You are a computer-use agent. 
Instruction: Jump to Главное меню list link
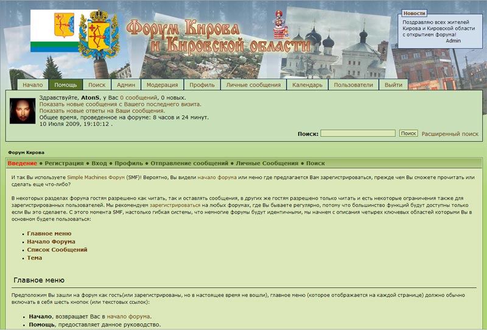coord(49,233)
